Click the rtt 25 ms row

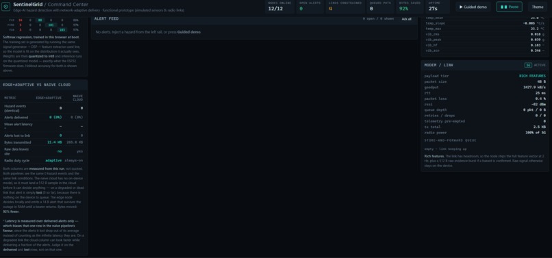[485, 93]
